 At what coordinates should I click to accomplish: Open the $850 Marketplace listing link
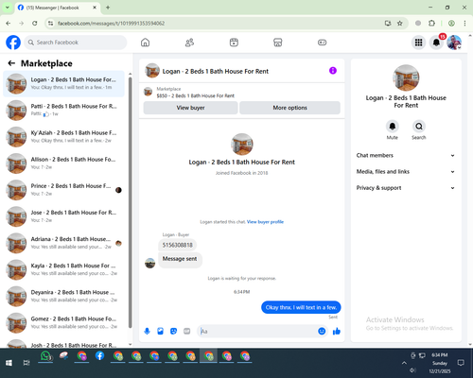[196, 95]
